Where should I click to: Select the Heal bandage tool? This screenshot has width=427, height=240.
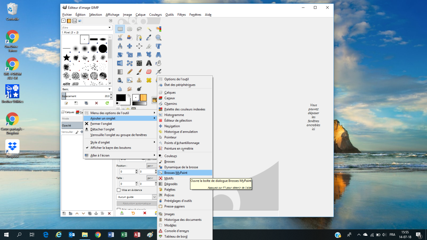click(149, 80)
